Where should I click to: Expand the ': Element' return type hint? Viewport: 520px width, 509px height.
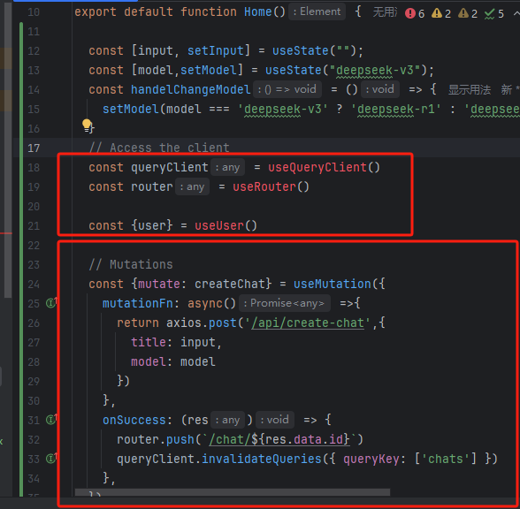coord(317,11)
